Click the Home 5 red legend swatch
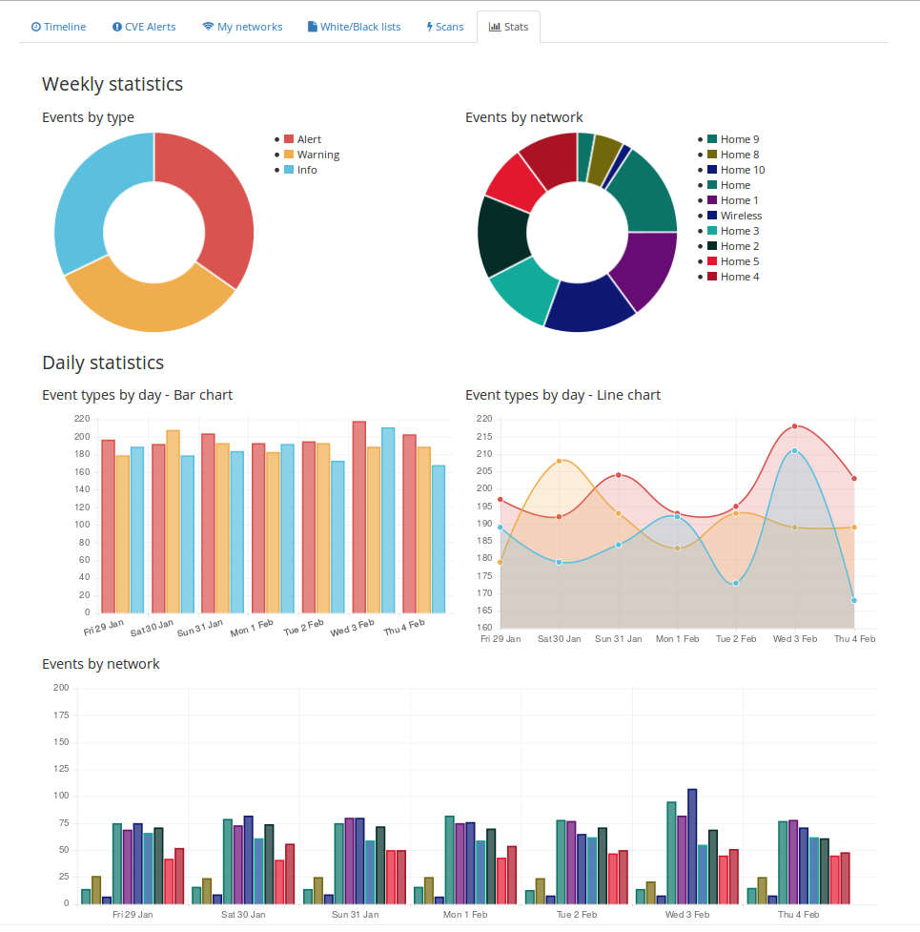 click(x=713, y=261)
